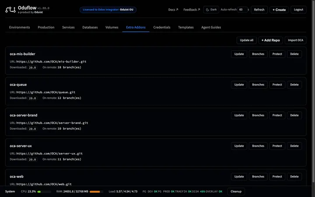Viewport: 315px width, 197px height.
Task: Switch to the Templates tab
Action: (x=186, y=27)
